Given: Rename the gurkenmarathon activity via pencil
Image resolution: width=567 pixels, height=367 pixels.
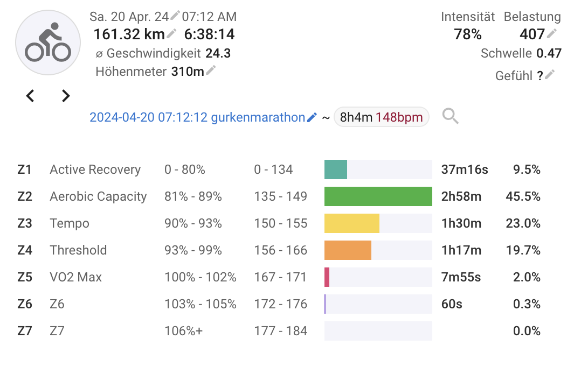Looking at the screenshot, I should pos(312,117).
